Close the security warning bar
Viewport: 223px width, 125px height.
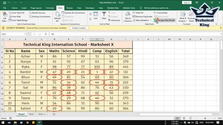(221, 28)
